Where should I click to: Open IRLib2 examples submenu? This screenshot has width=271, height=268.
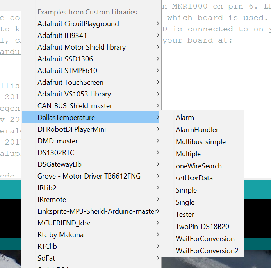pos(91,188)
